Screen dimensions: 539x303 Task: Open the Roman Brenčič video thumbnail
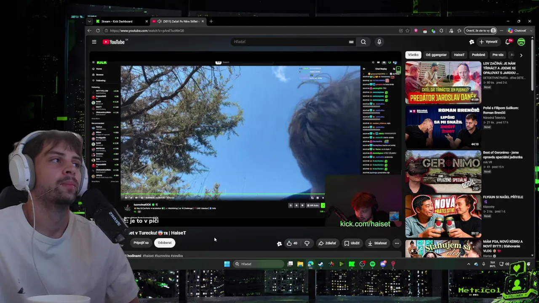point(443,127)
